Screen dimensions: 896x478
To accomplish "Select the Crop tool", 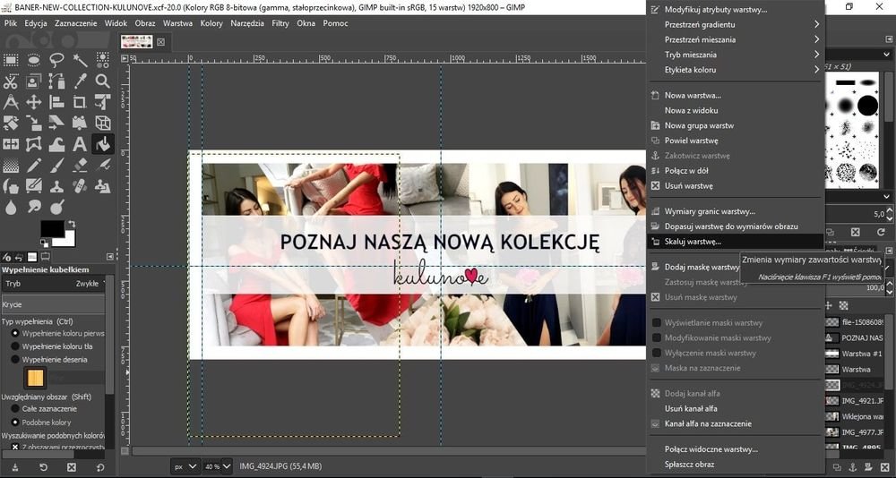I will tap(80, 102).
